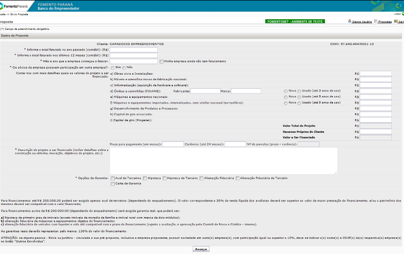Select Usado (até 3 anos de uso) option
The image size is (404, 254).
tap(299, 91)
